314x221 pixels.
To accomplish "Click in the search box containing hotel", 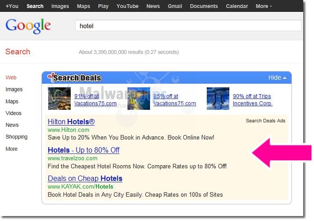I will (x=188, y=26).
